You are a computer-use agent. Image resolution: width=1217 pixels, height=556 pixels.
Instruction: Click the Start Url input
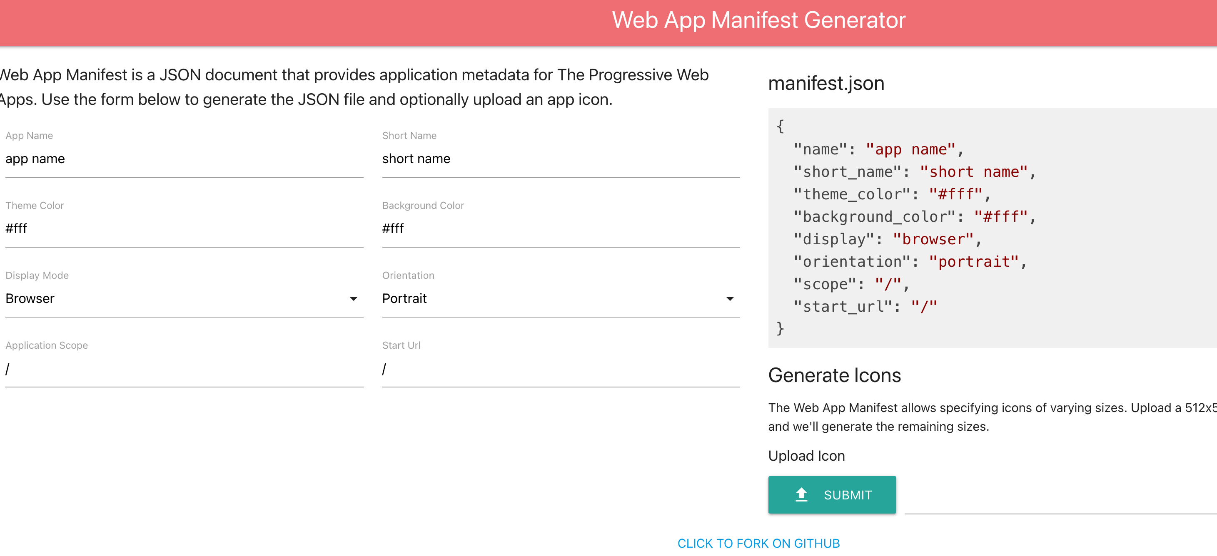(x=561, y=369)
